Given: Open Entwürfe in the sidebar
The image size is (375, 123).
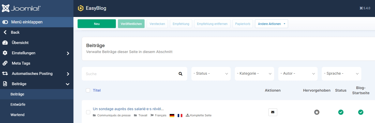Looking at the screenshot, I should tap(18, 104).
